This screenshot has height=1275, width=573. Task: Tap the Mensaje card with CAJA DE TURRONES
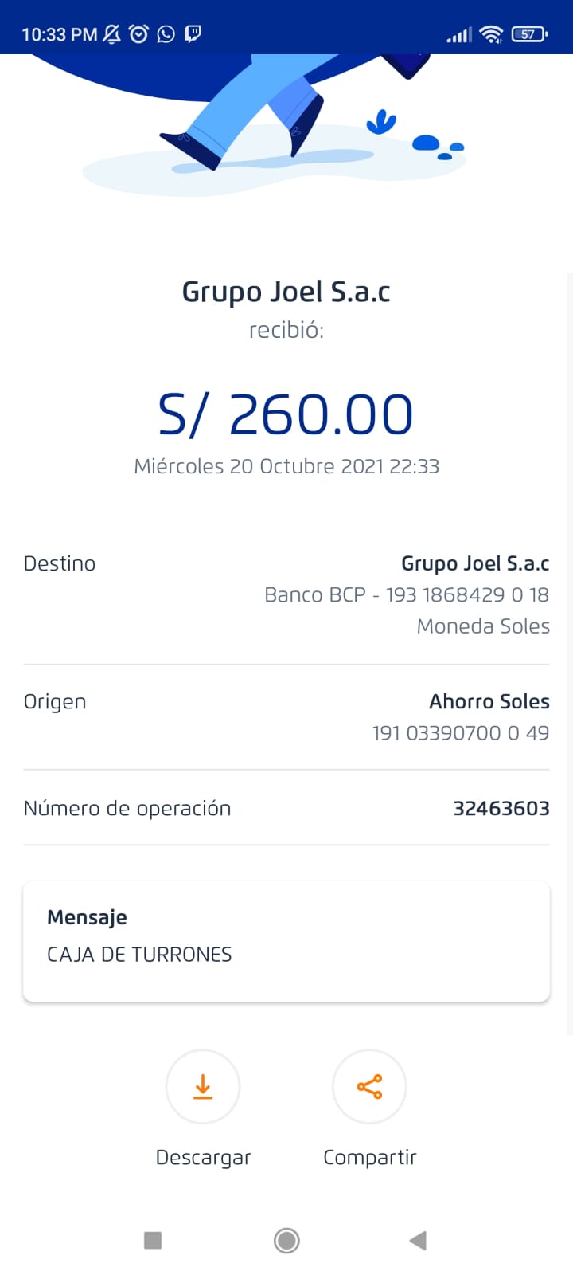pos(286,940)
